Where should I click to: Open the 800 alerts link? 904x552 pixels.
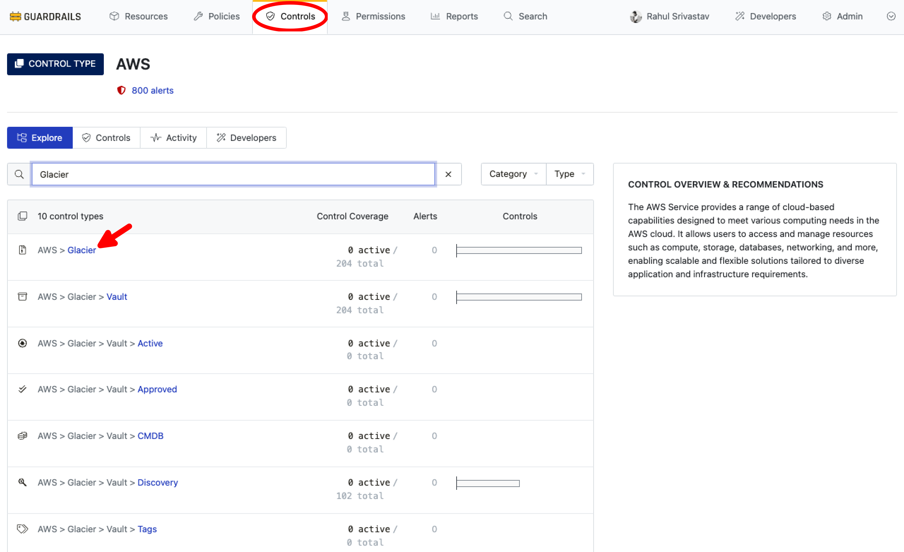(152, 90)
